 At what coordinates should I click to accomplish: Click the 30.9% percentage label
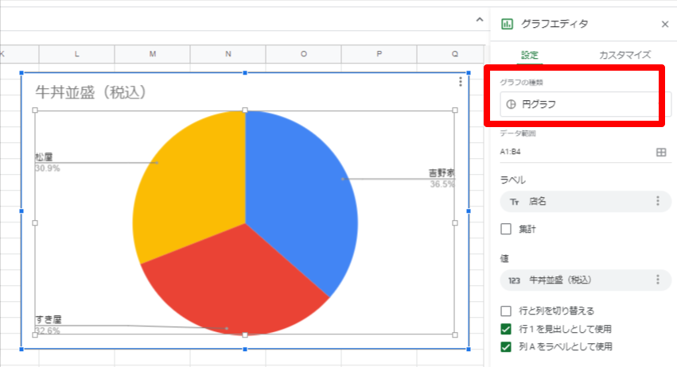[x=48, y=168]
